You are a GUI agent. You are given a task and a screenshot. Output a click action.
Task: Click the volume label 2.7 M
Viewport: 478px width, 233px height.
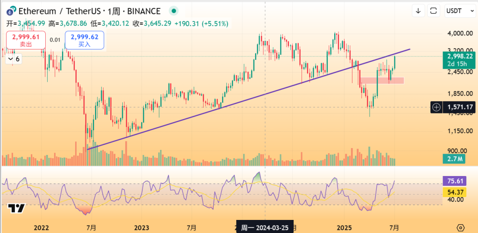[x=454, y=159]
